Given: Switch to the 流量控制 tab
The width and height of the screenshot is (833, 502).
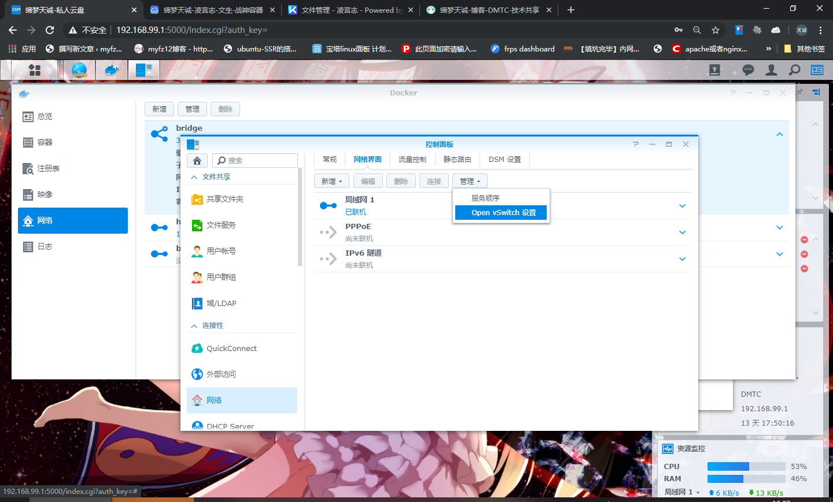Looking at the screenshot, I should pos(412,159).
